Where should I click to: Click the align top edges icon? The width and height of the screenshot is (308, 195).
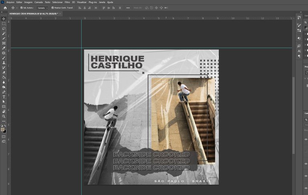point(104,8)
